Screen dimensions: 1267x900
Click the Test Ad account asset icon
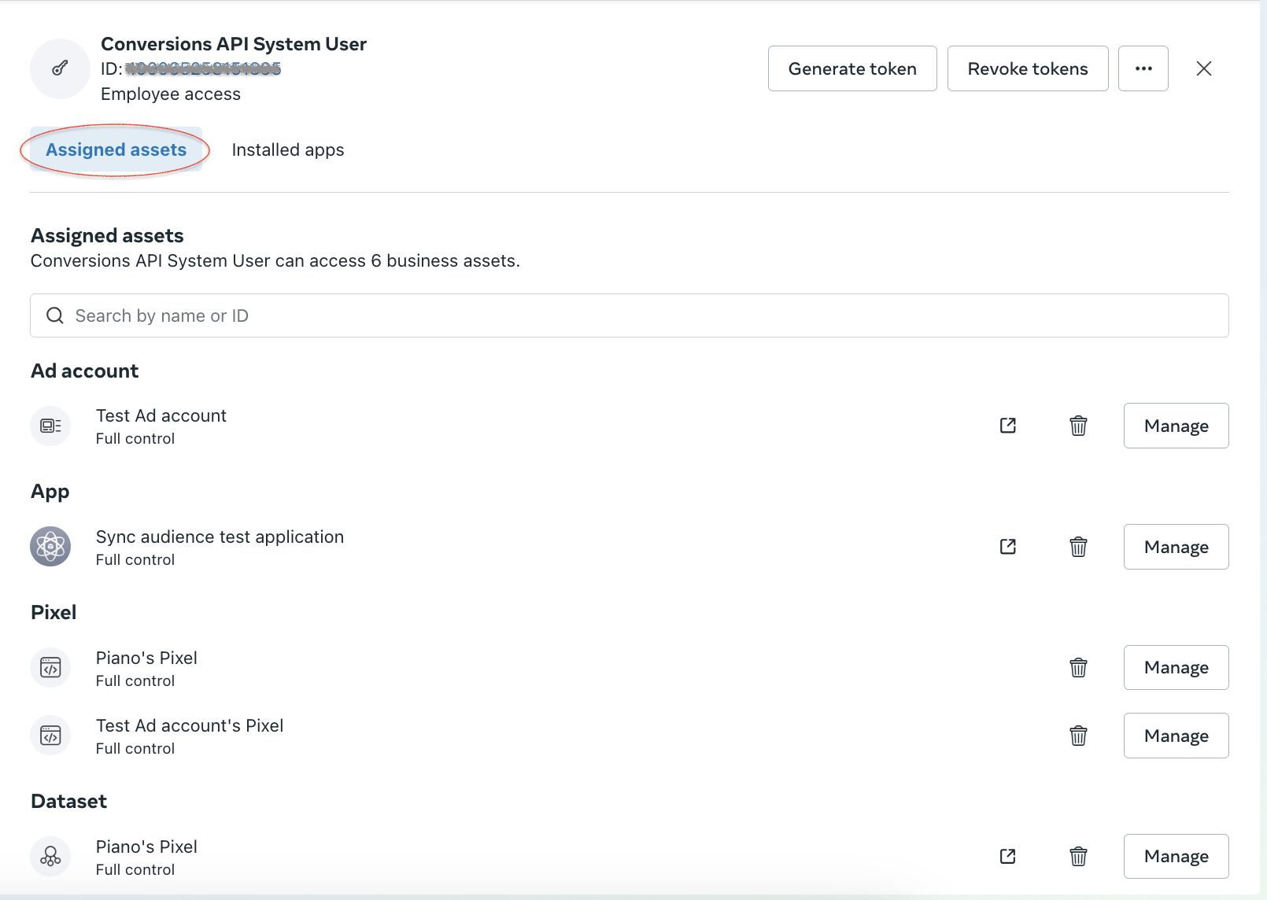point(50,426)
